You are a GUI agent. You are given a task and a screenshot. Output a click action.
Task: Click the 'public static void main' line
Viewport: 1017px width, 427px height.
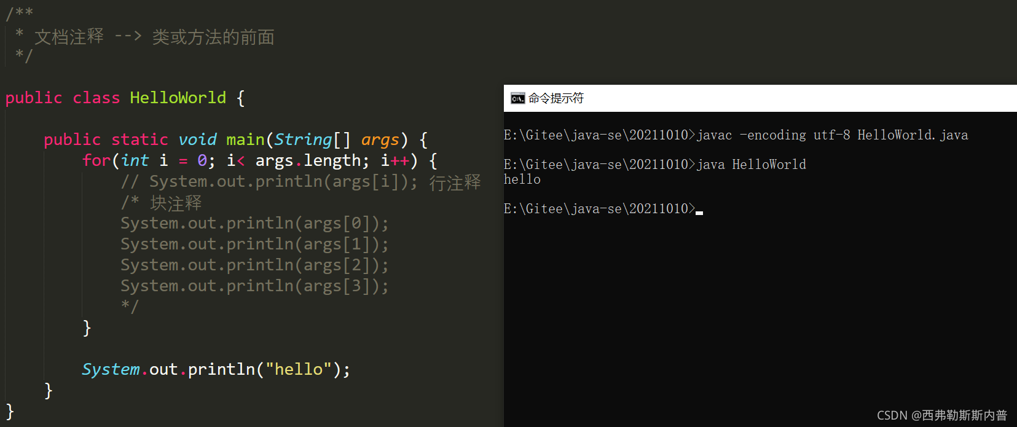(x=236, y=139)
